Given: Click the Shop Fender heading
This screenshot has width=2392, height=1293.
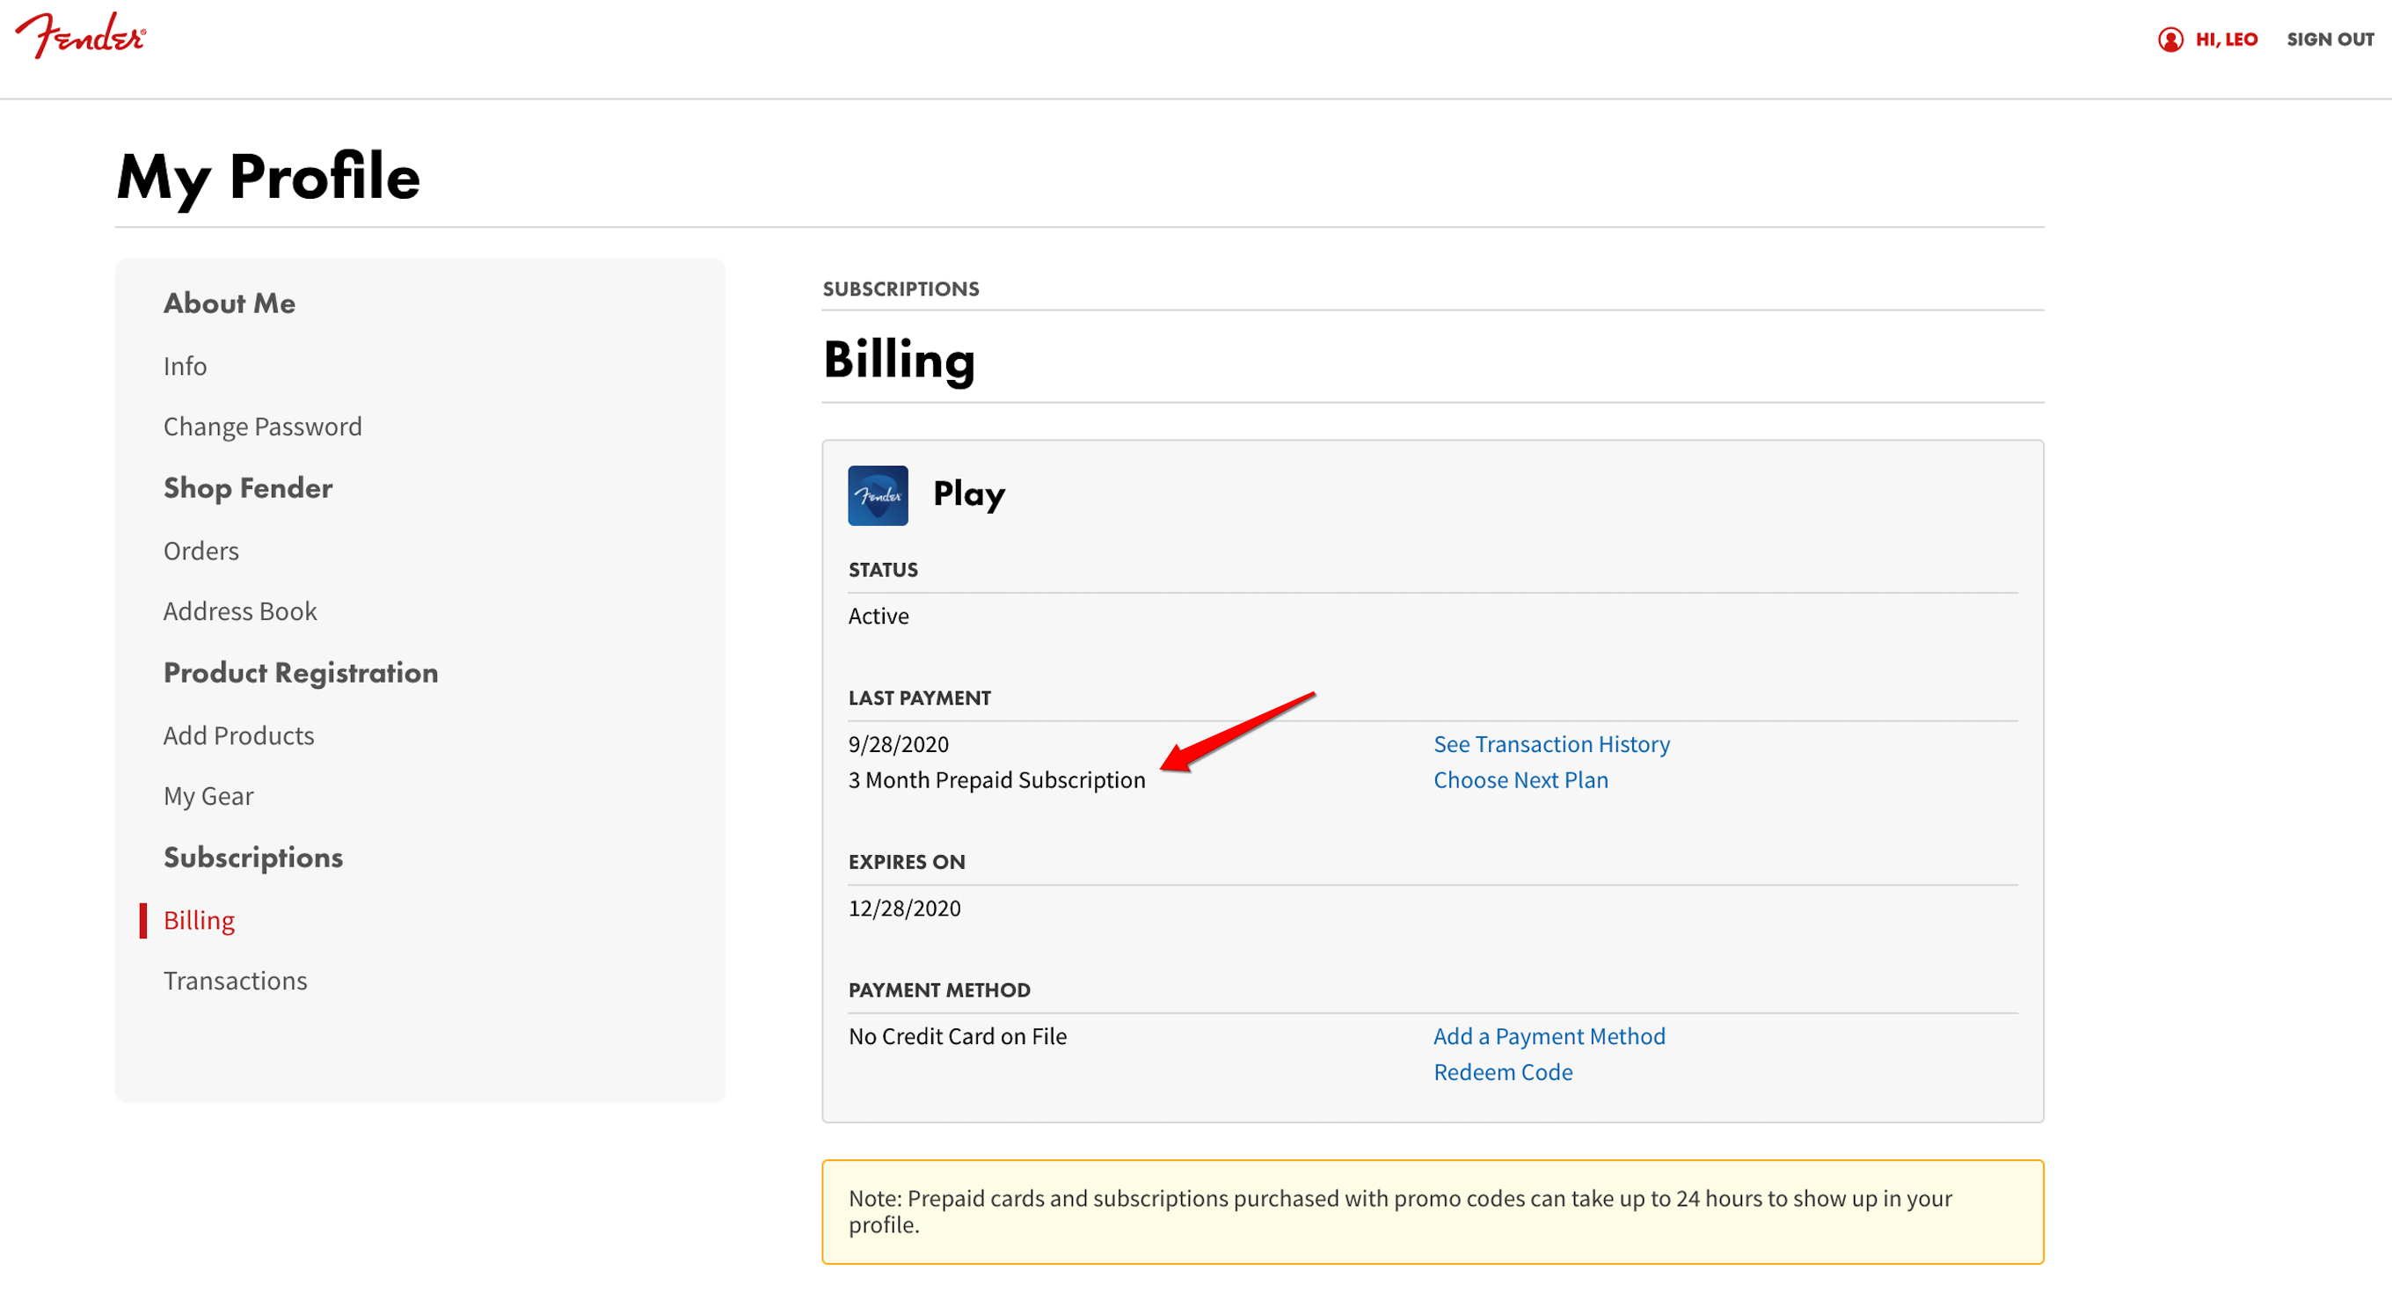Looking at the screenshot, I should 248,487.
